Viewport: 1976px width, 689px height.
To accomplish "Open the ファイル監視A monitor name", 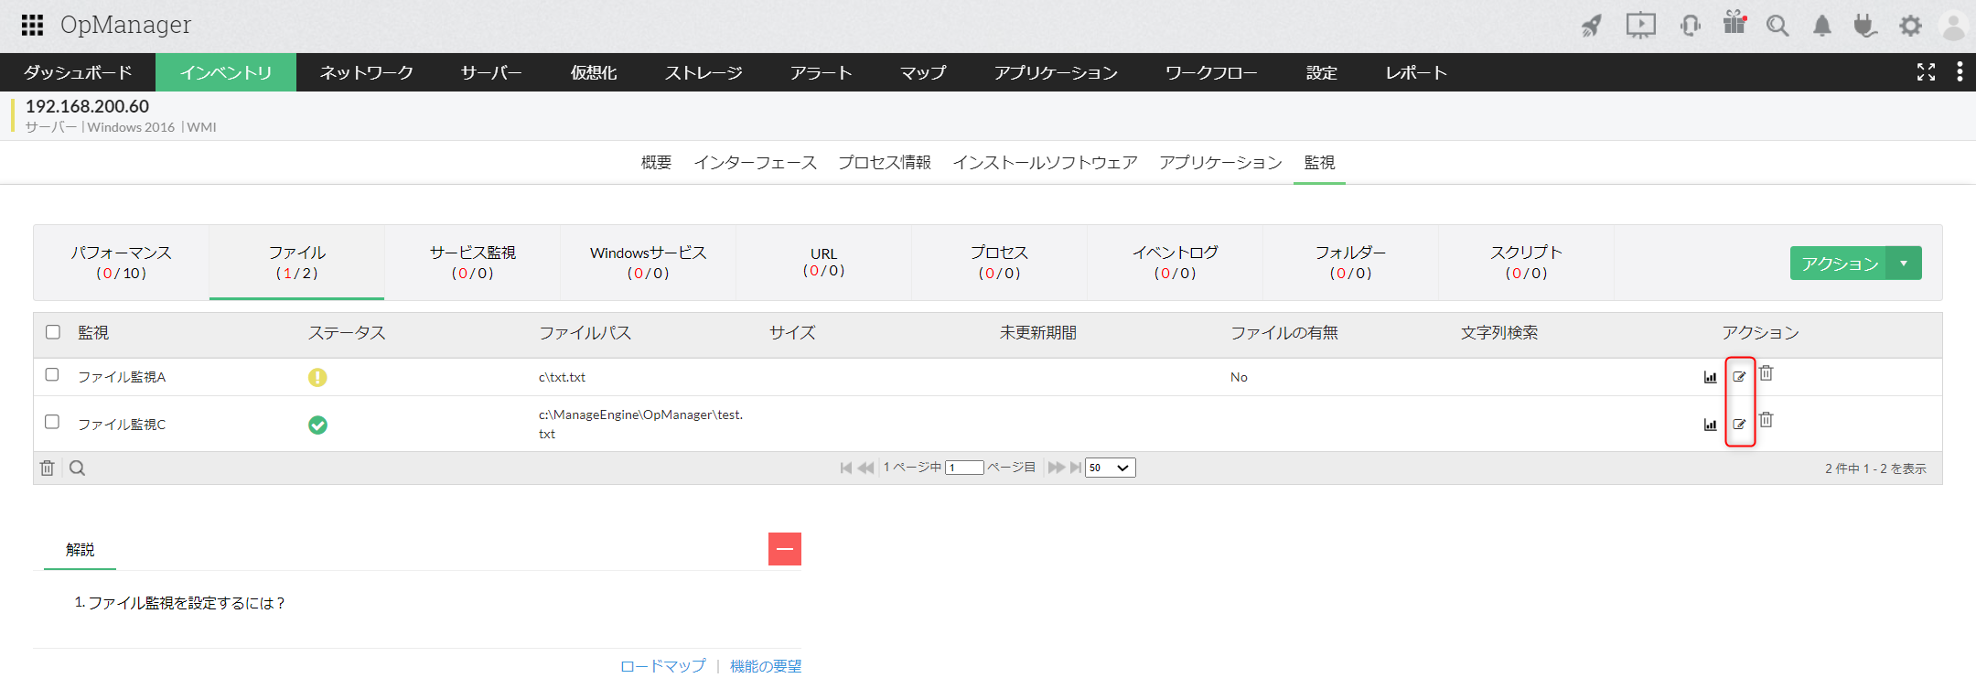I will (x=122, y=377).
